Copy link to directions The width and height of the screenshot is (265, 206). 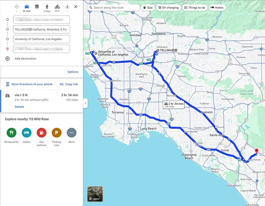69,84
